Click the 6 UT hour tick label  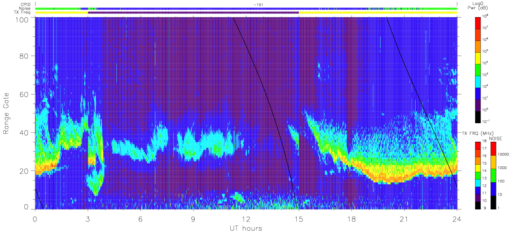[141, 219]
